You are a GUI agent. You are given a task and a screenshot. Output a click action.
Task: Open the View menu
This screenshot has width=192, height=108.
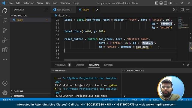(x=40, y=3)
